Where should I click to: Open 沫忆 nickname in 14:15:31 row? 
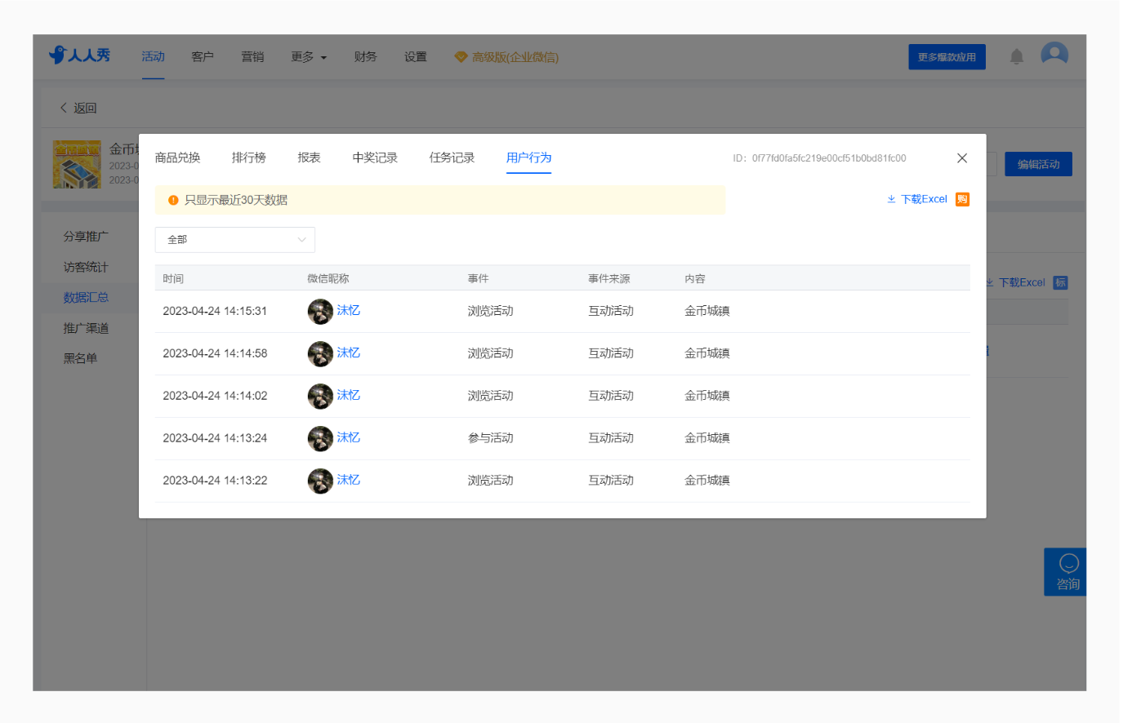click(x=349, y=310)
